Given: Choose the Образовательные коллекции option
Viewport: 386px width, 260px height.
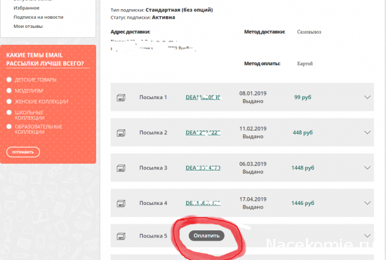Looking at the screenshot, I should pos(9,126).
